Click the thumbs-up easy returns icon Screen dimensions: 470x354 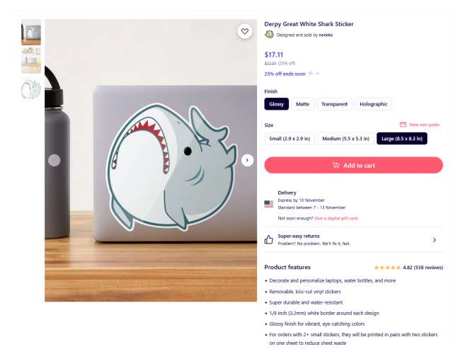(269, 240)
